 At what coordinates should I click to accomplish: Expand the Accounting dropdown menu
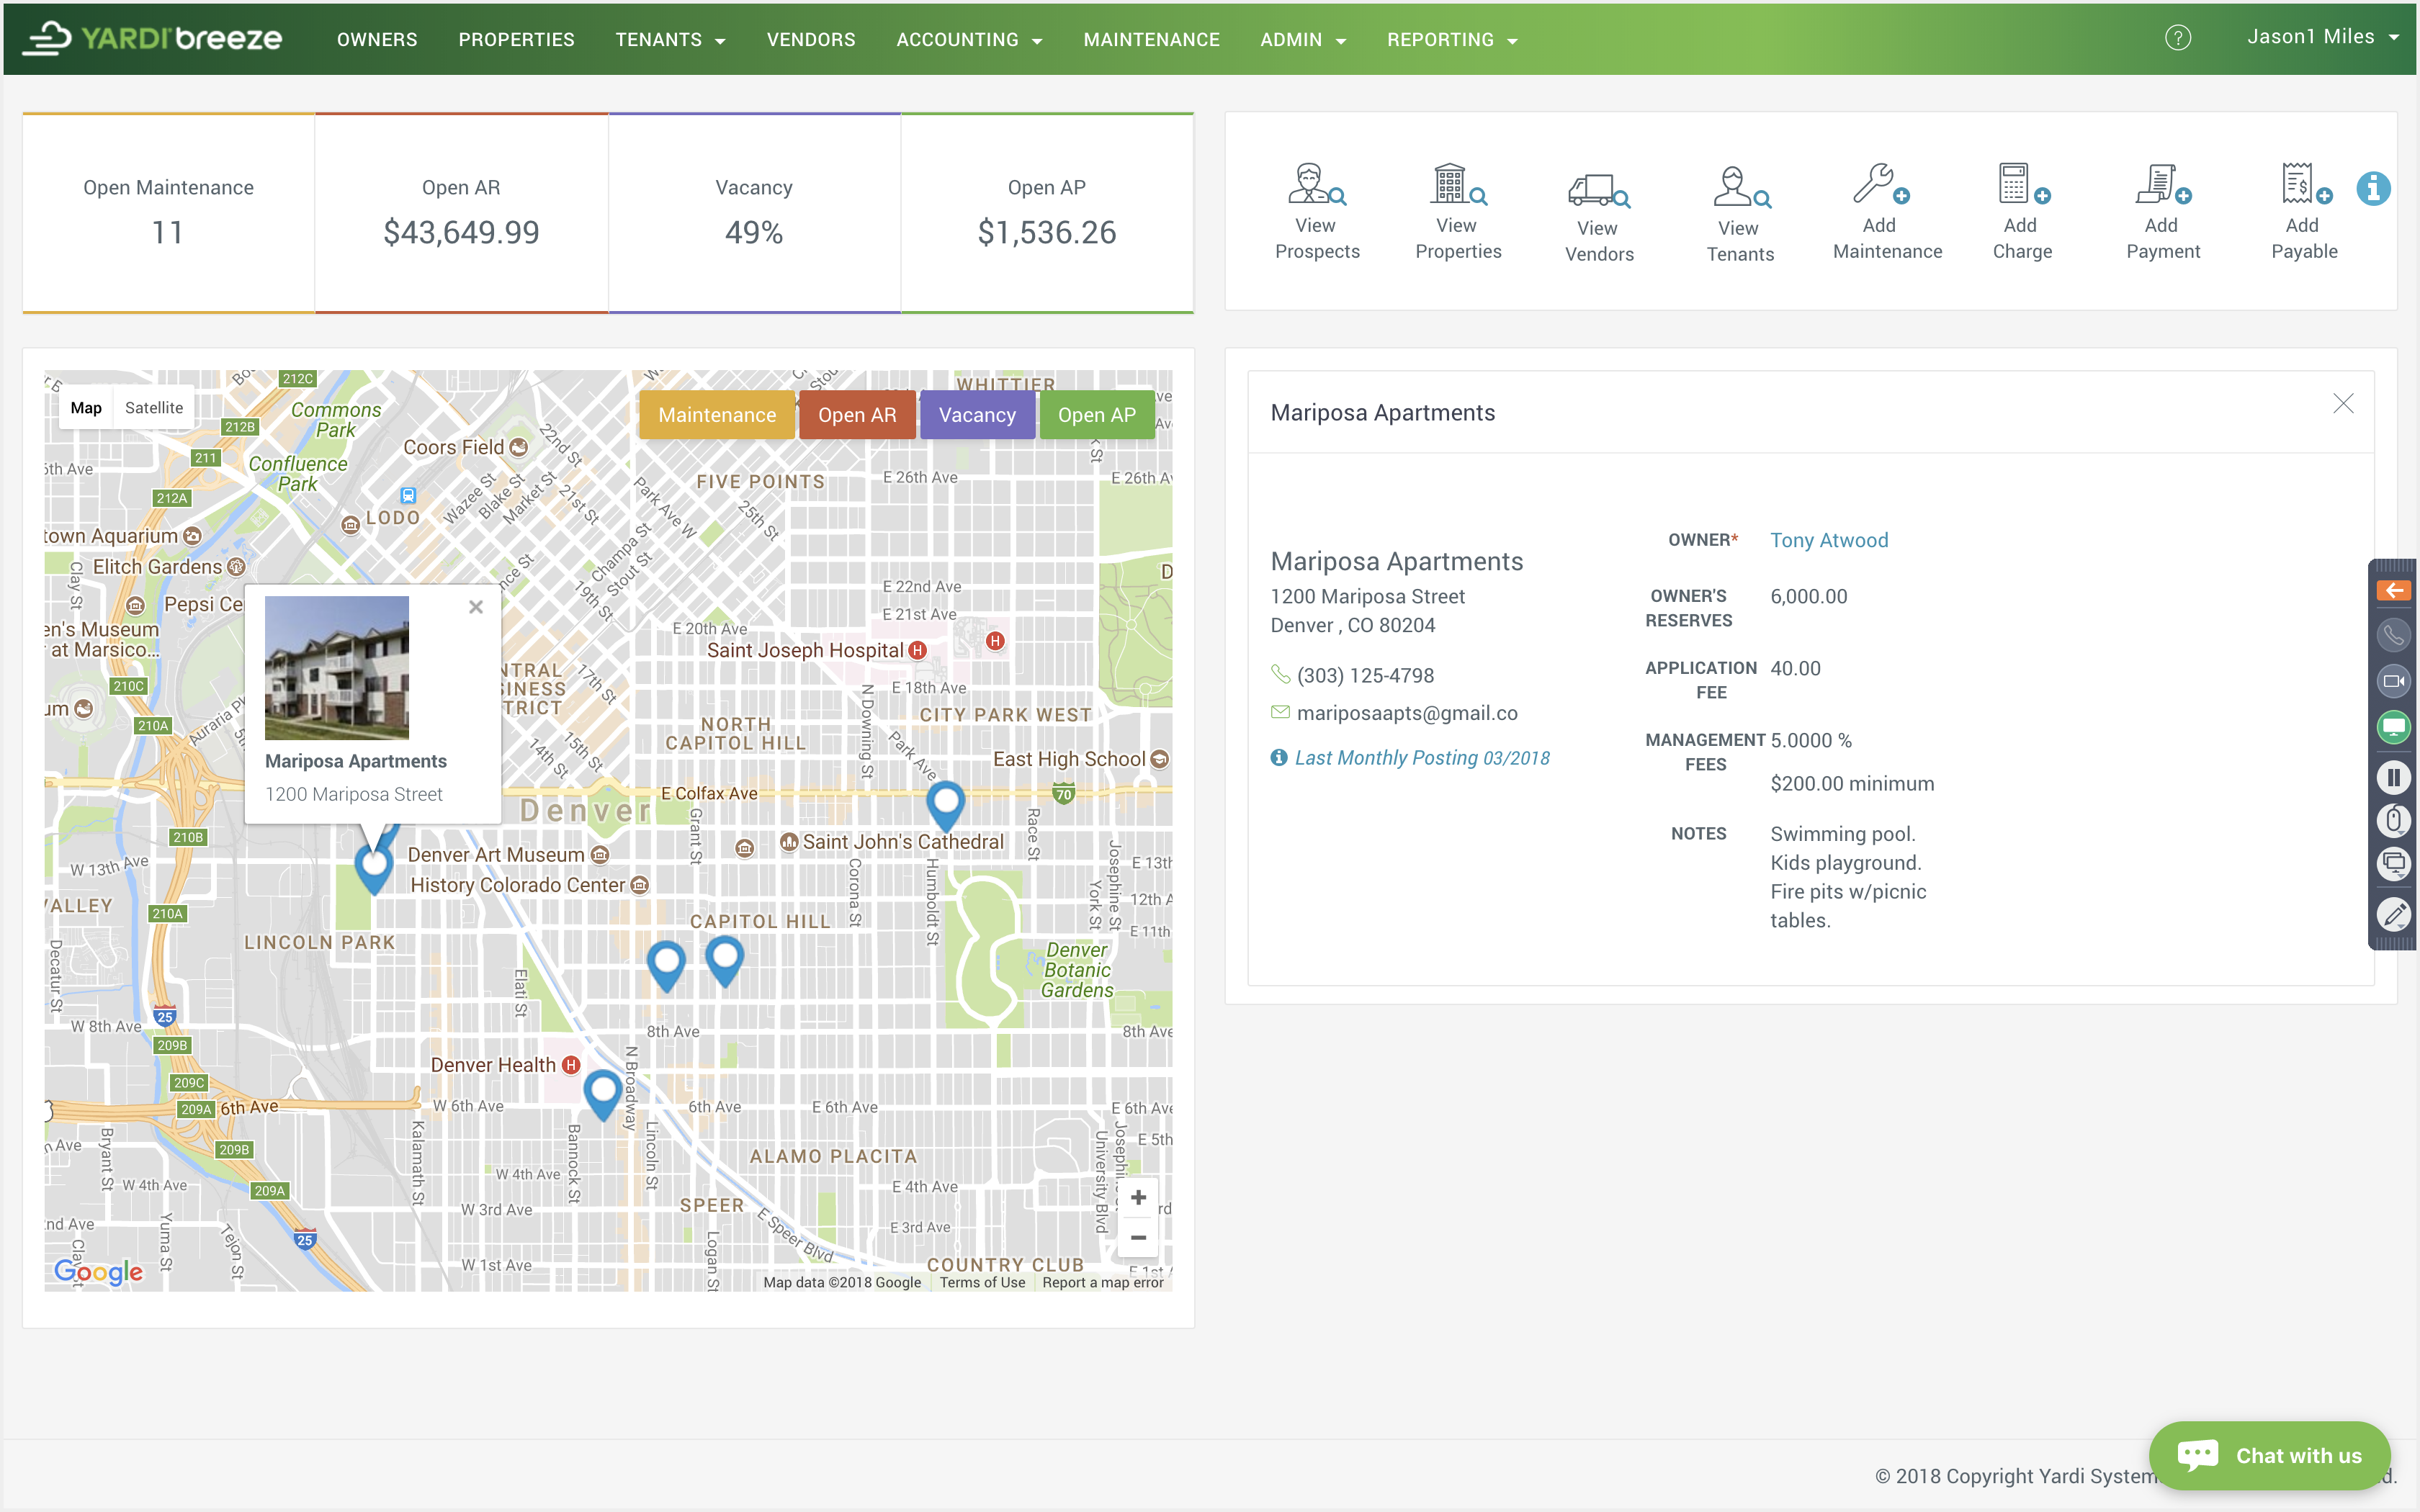(x=968, y=40)
